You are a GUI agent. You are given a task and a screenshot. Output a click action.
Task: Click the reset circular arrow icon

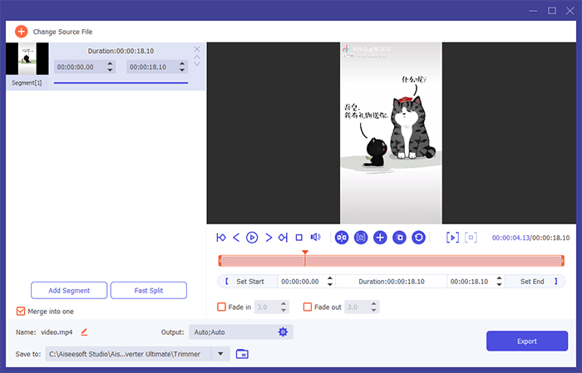[419, 238]
